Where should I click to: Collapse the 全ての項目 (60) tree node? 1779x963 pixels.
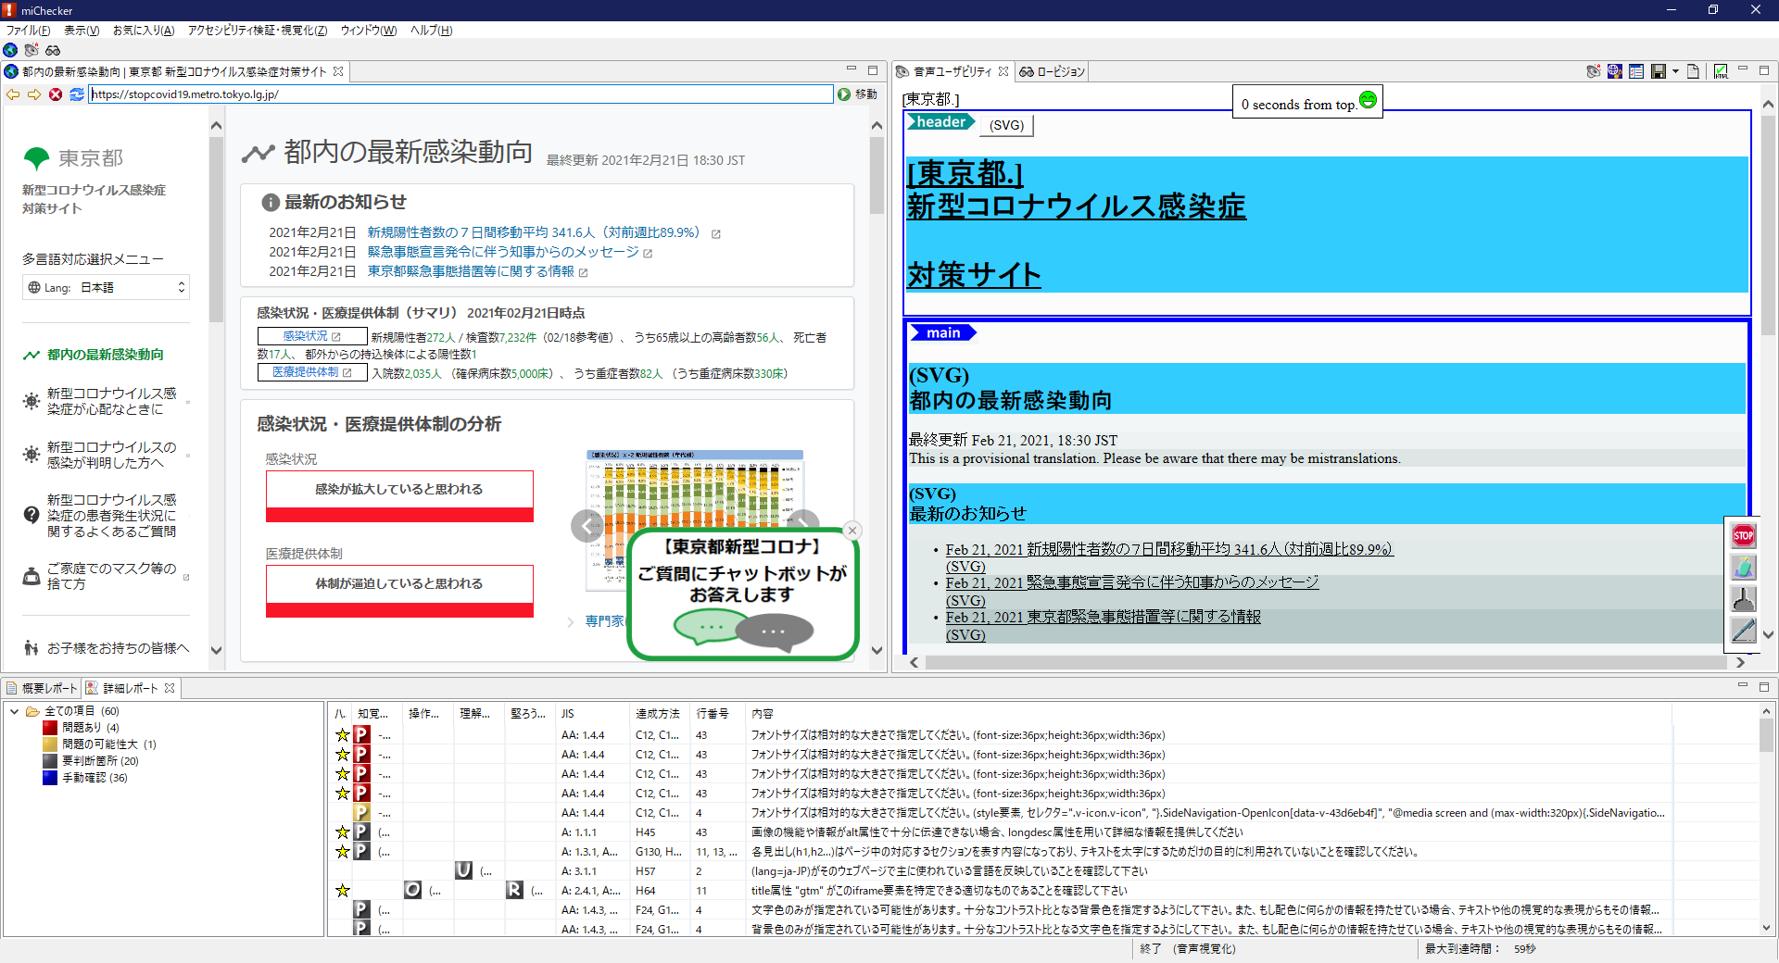(14, 711)
